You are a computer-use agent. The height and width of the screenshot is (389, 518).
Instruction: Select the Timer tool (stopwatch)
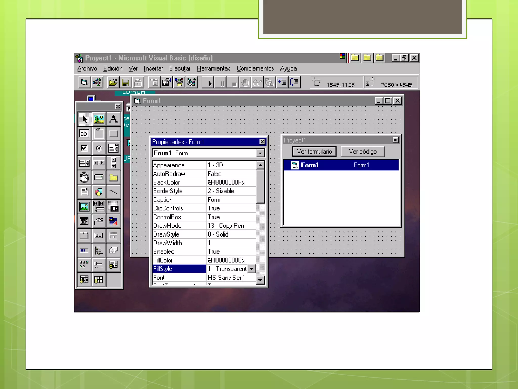[x=84, y=178]
